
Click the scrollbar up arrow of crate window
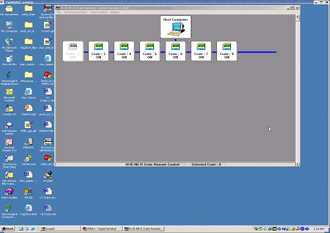pos(298,16)
